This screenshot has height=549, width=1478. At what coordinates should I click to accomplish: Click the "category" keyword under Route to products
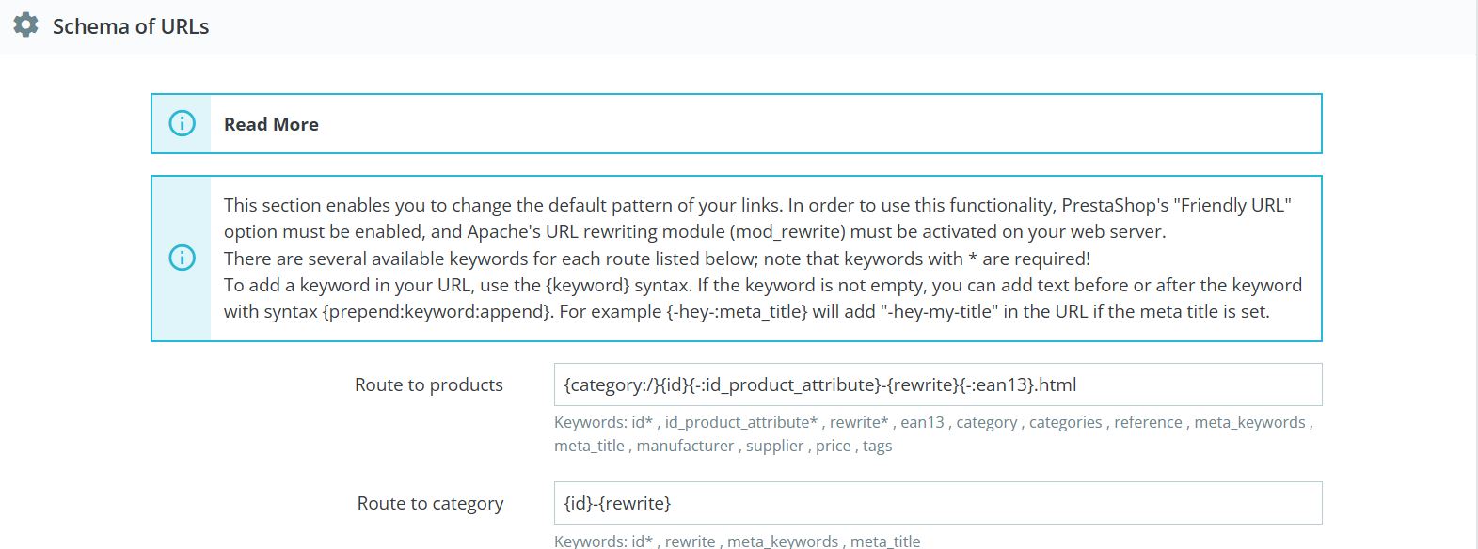[985, 422]
